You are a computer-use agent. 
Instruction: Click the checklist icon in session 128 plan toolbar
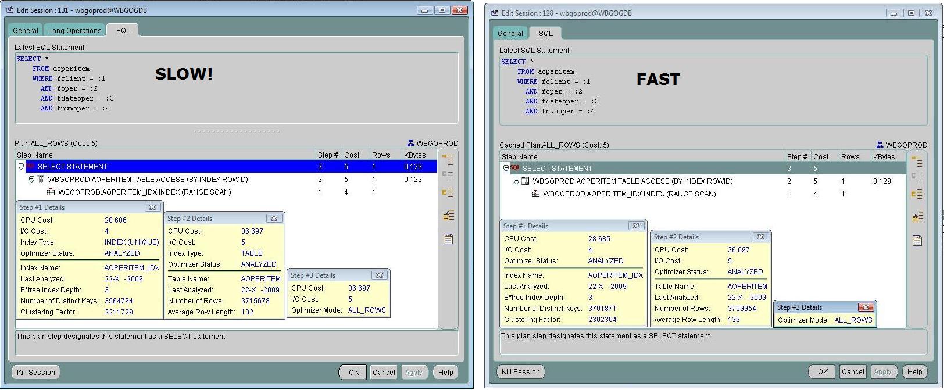tap(917, 218)
